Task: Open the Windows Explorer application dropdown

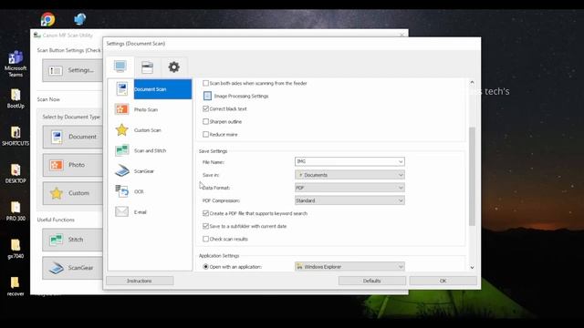Action: pos(349,267)
